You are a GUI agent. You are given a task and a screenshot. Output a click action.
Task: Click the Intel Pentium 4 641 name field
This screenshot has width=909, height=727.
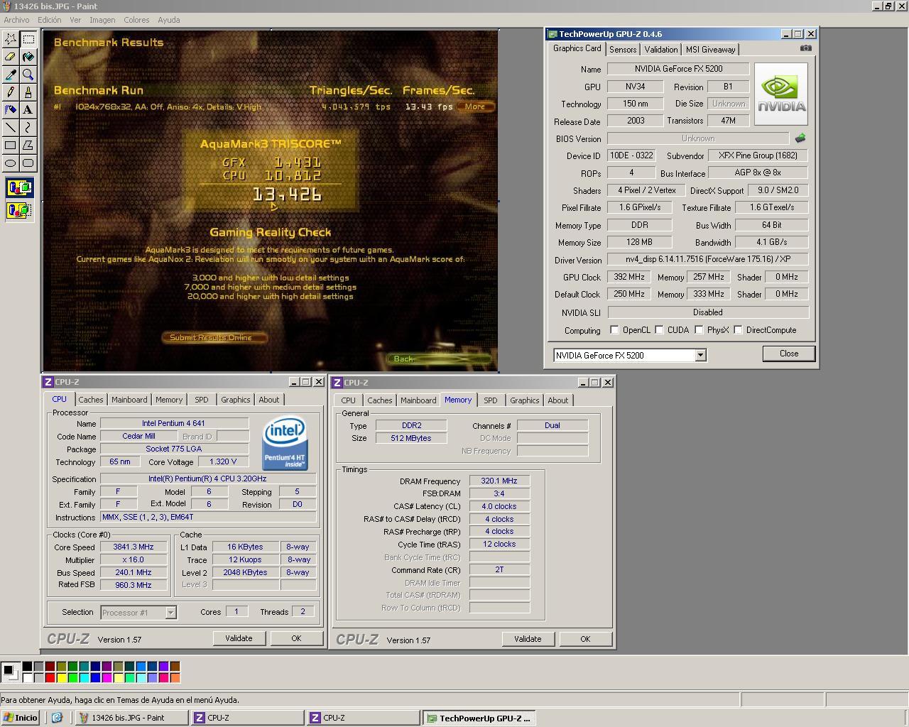click(174, 423)
